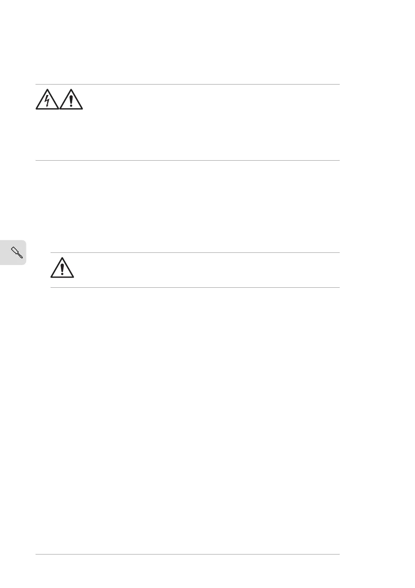
Task: Click the horizontal rule above the two warning triangles
Action: click(x=187, y=84)
